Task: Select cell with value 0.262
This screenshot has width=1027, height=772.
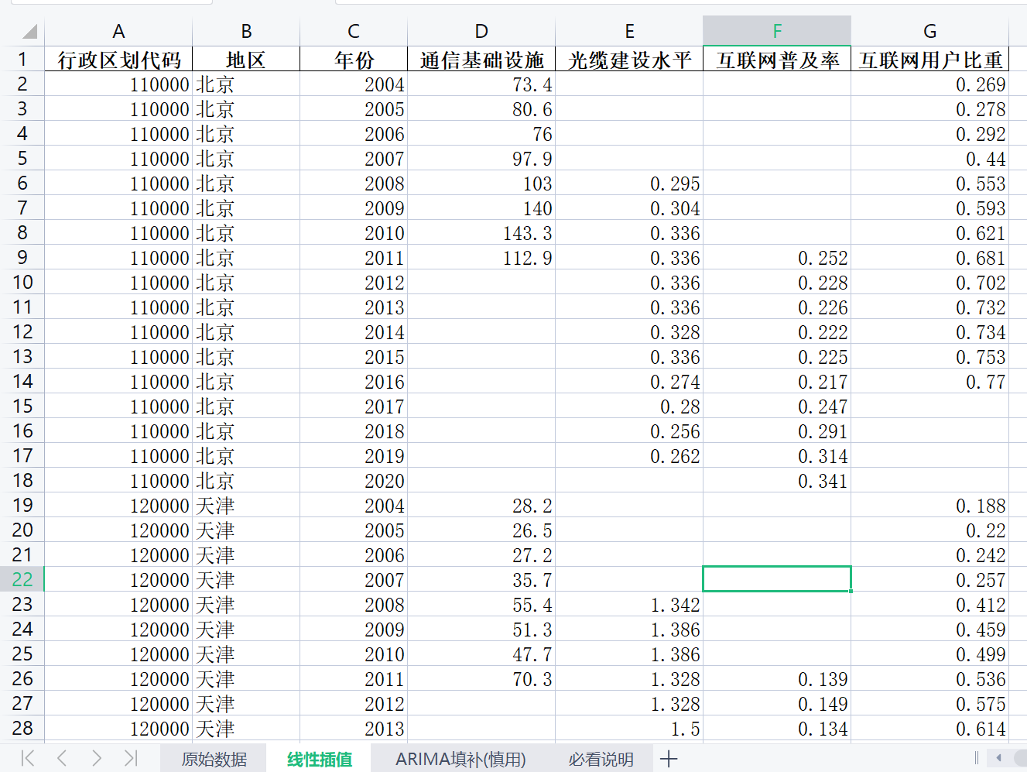Action: [629, 455]
